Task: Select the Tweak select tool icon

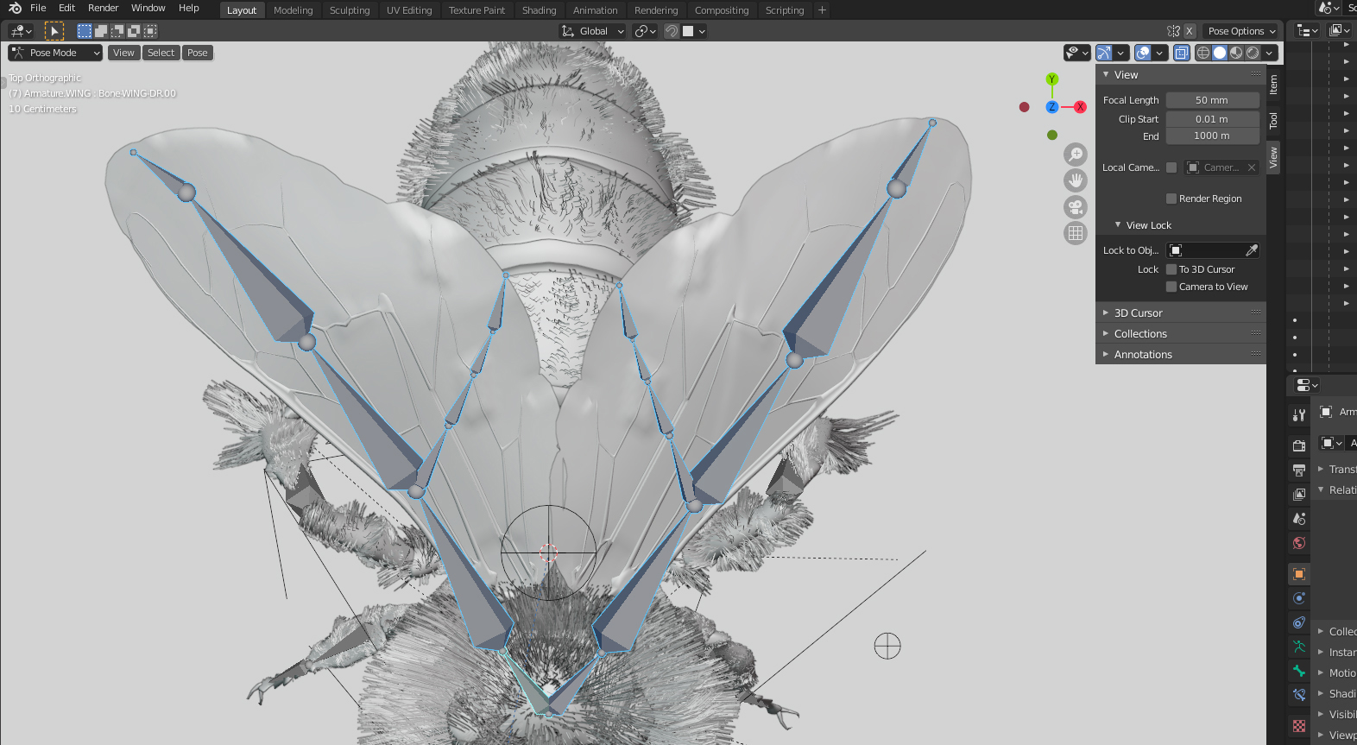Action: [54, 31]
